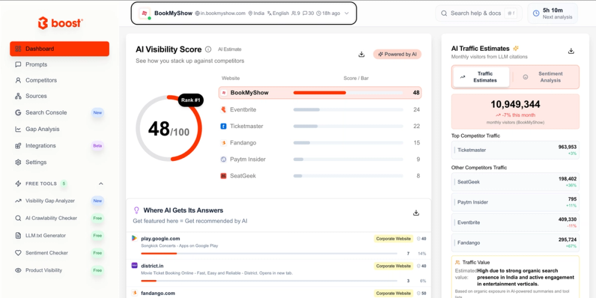
Task: Select the SeatGeek traffic row
Action: 516,182
